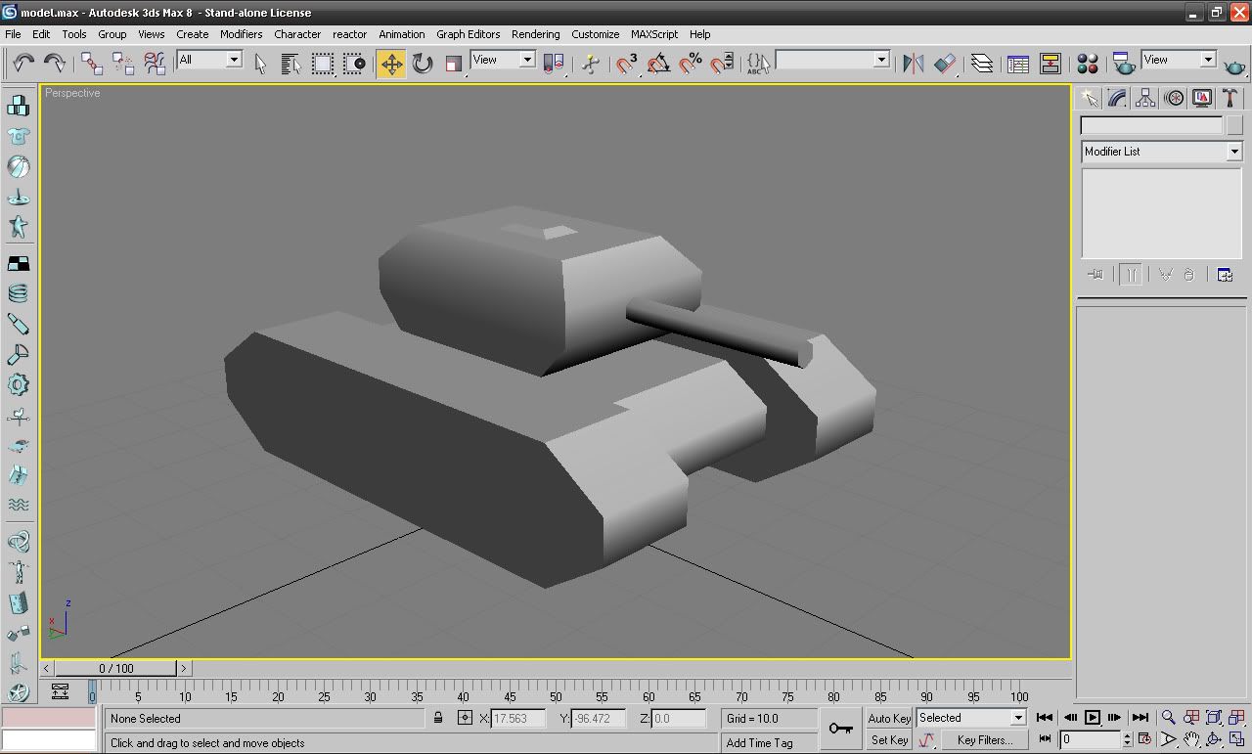Switch to Display command panel tab

tap(1202, 98)
